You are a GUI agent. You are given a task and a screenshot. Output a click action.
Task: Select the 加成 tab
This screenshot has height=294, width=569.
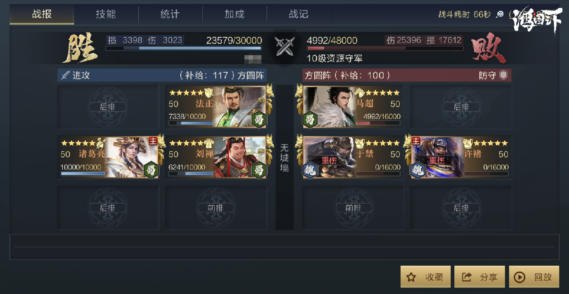click(234, 14)
